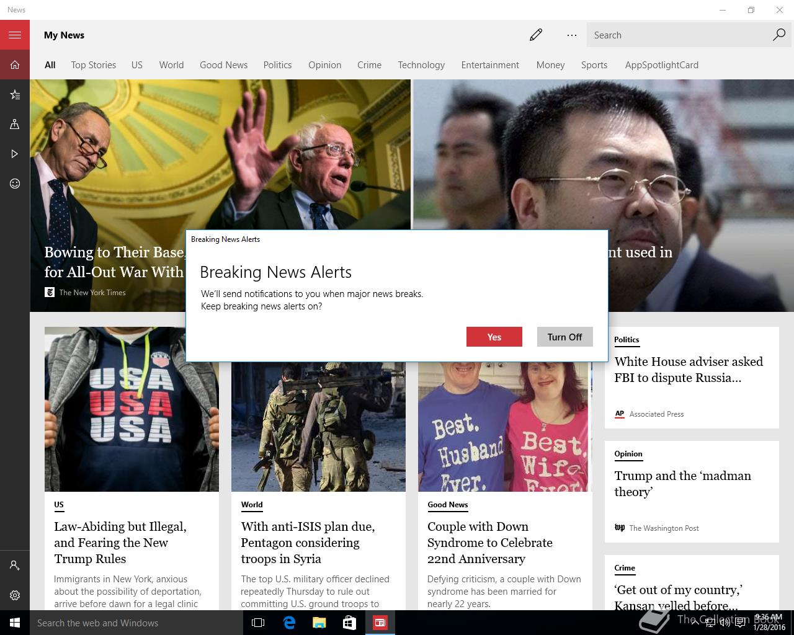This screenshot has width=794, height=635.
Task: Click the Politics label on side card
Action: coord(627,340)
